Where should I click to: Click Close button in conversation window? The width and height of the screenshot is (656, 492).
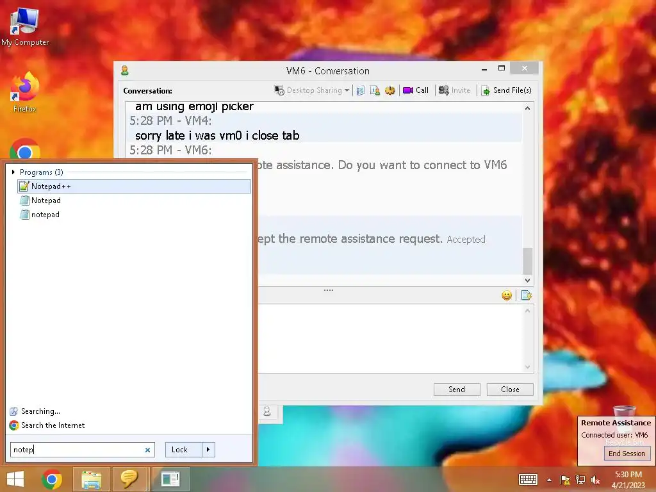pos(510,389)
